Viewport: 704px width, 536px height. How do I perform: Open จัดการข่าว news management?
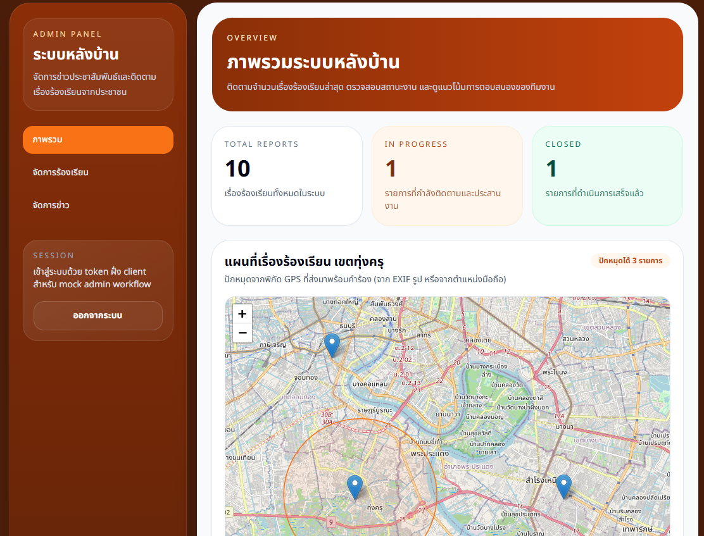coord(98,205)
